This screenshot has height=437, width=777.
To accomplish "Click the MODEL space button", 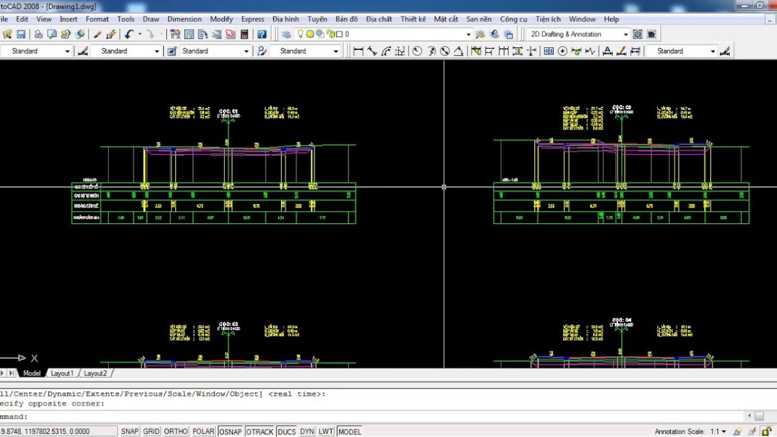I will (350, 431).
